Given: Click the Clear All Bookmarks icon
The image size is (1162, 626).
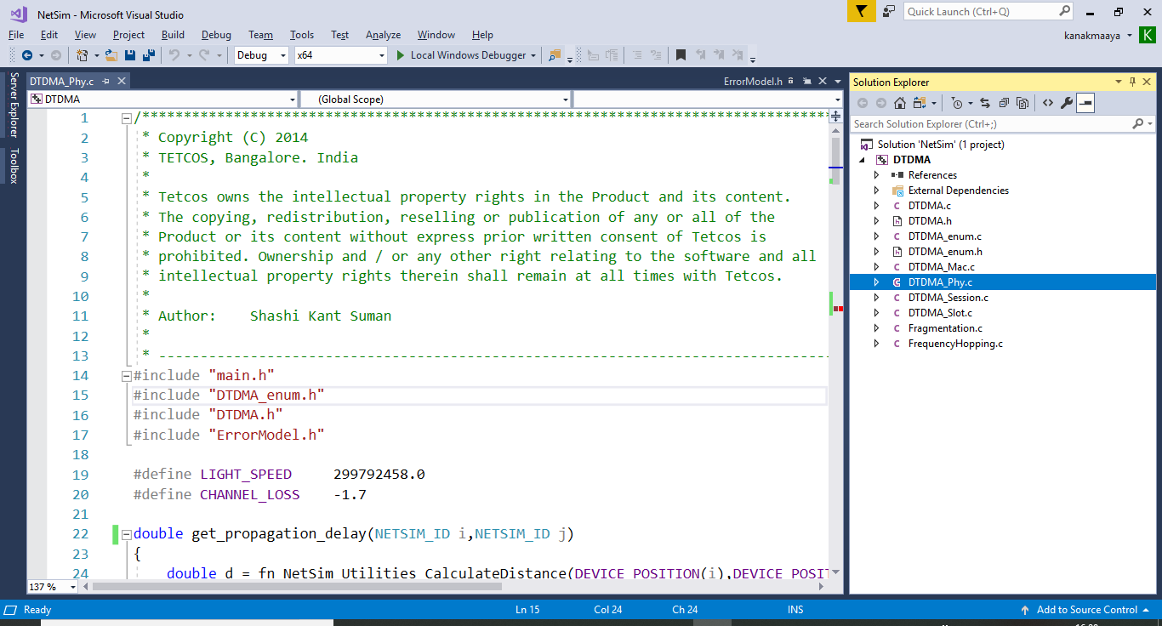Looking at the screenshot, I should pyautogui.click(x=738, y=55).
